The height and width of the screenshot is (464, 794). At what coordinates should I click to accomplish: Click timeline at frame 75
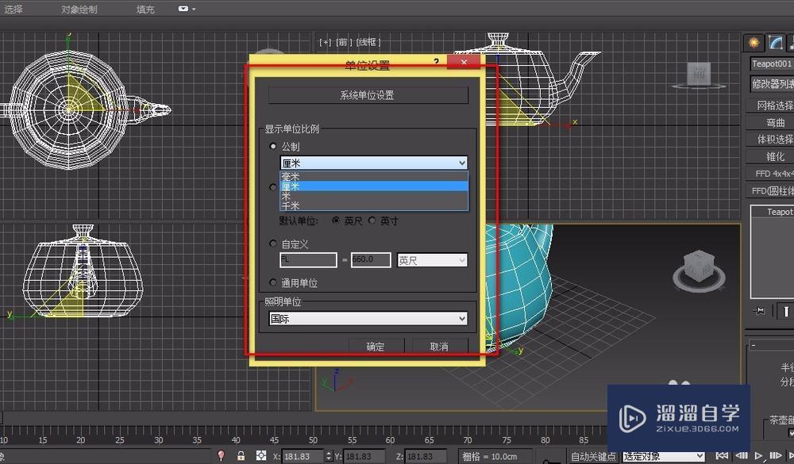click(507, 439)
